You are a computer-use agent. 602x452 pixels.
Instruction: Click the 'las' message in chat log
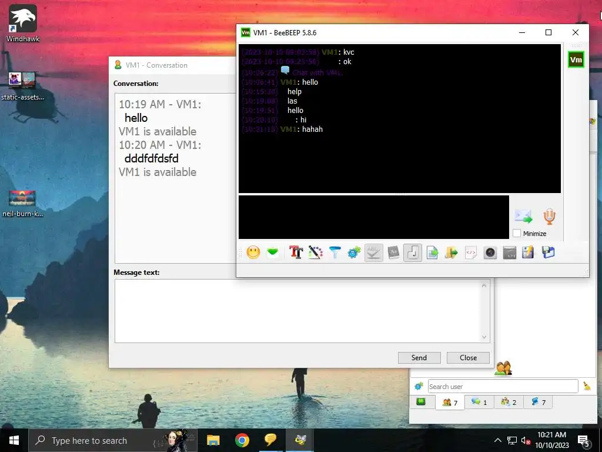[x=292, y=101]
